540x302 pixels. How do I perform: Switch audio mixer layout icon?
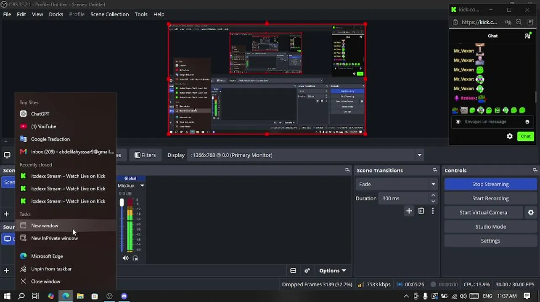(x=293, y=271)
